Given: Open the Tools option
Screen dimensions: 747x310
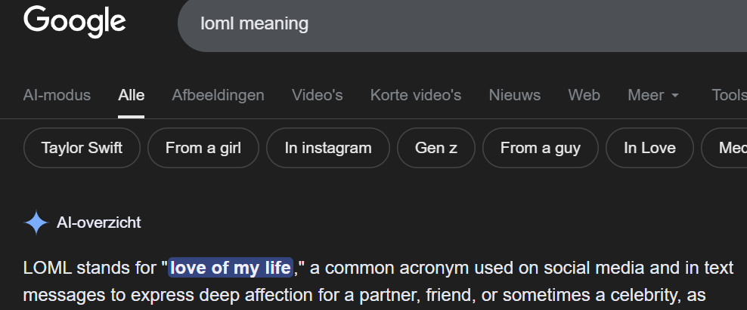Looking at the screenshot, I should (x=728, y=95).
